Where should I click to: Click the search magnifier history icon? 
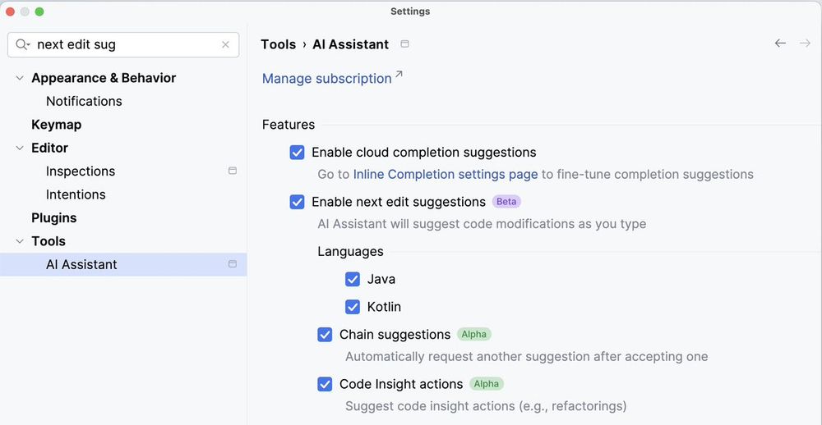pos(23,45)
